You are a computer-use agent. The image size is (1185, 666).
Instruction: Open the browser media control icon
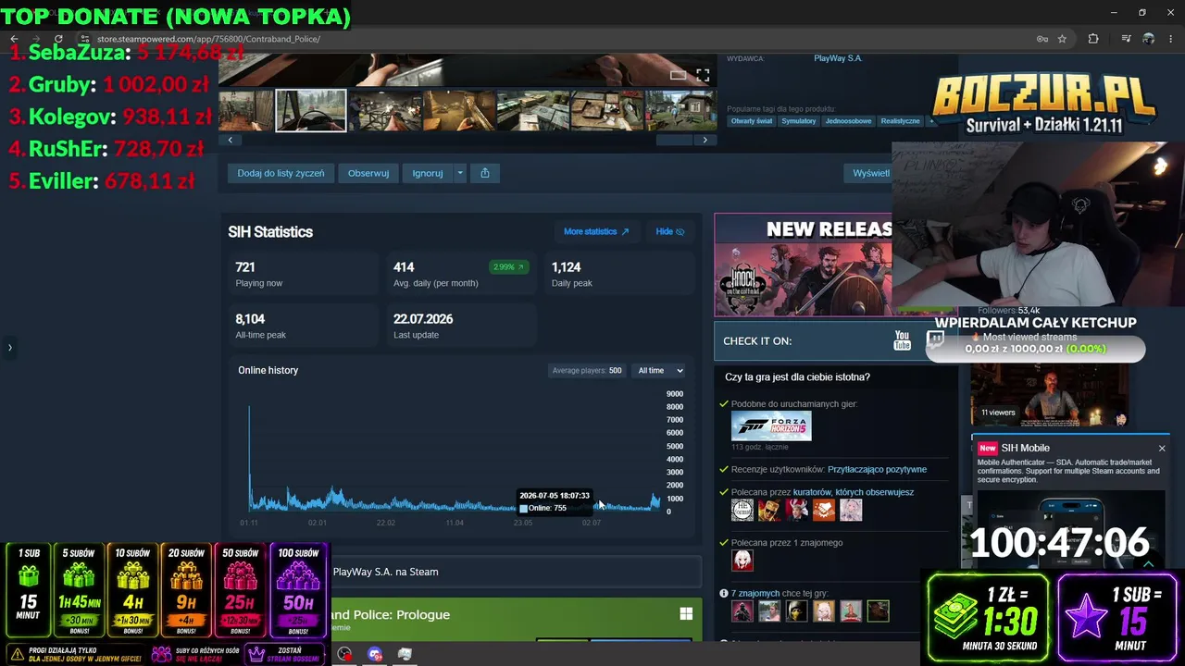coord(1126,39)
